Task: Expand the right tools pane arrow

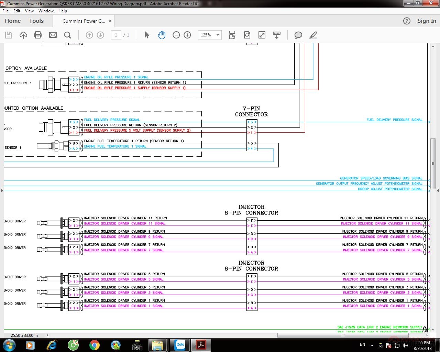Action: (438, 190)
